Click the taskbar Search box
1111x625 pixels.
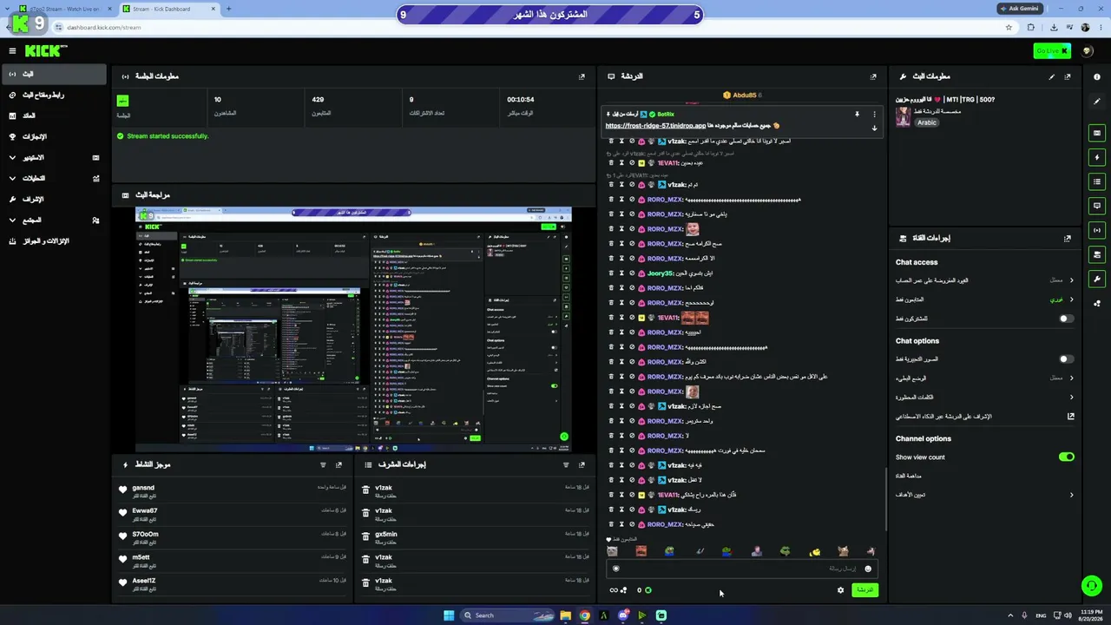[506, 615]
